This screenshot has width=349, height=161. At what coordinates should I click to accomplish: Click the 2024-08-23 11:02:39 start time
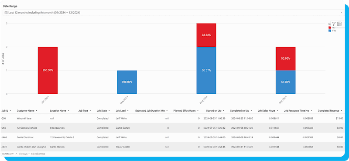pos(214,119)
